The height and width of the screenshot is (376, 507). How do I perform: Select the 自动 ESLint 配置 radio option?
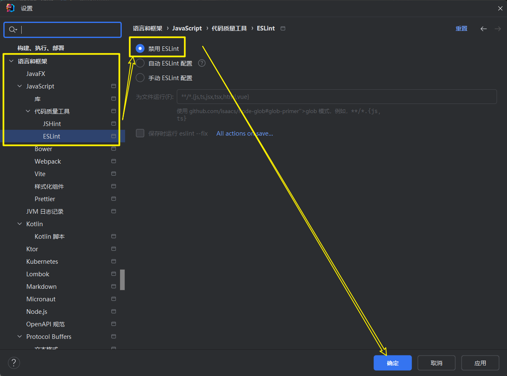click(141, 63)
